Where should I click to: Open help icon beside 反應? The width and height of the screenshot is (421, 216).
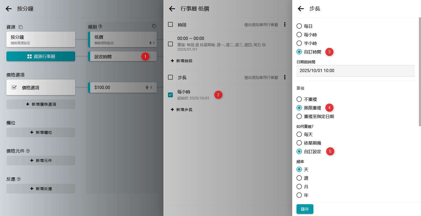point(19,179)
